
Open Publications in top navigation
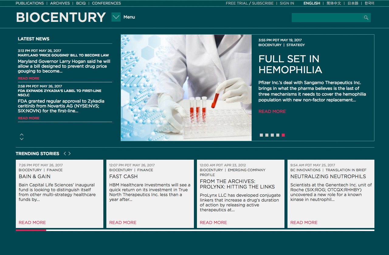(x=30, y=3)
